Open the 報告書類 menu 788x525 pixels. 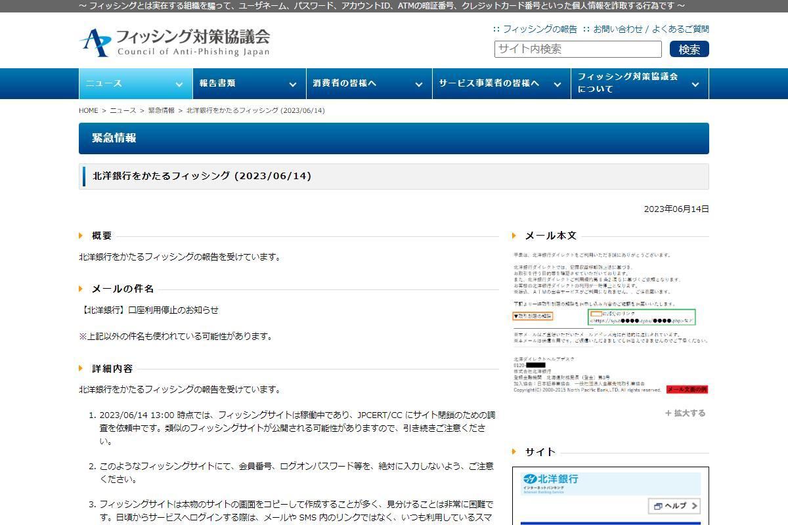click(x=250, y=83)
